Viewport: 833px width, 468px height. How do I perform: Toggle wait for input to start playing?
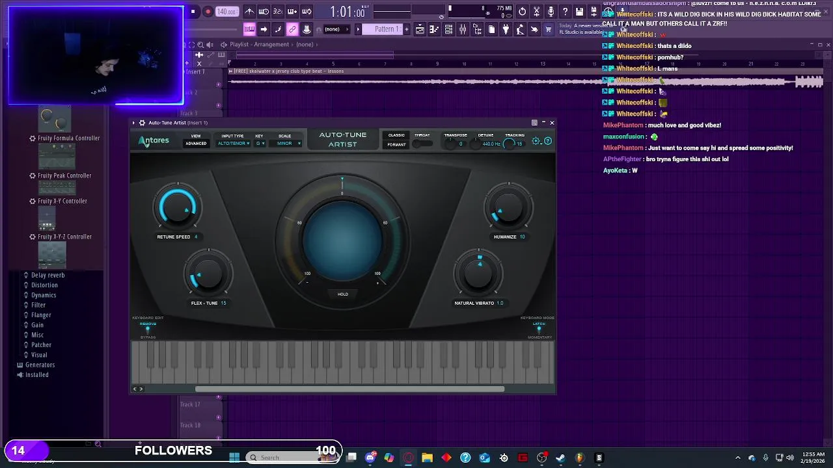264,12
